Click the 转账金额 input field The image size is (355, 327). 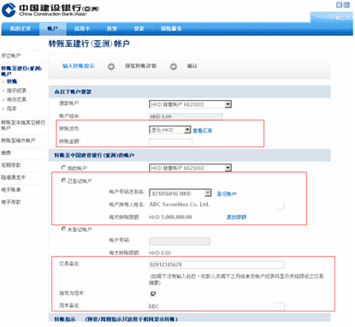coord(171,142)
